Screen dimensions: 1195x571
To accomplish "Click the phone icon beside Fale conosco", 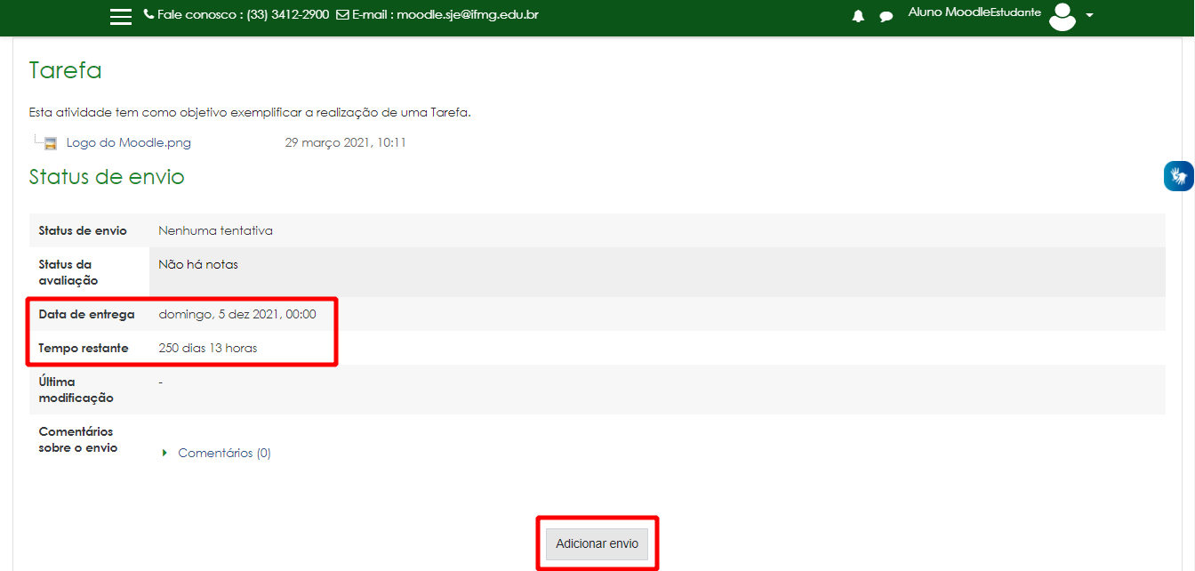I will point(148,14).
